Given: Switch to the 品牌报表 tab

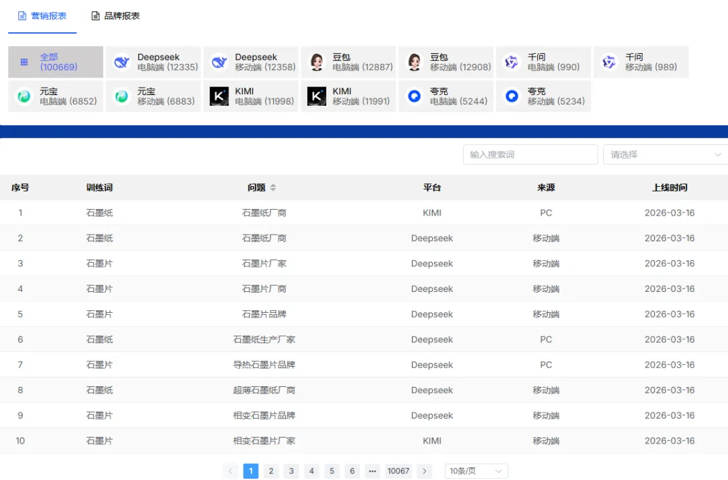Looking at the screenshot, I should (x=115, y=16).
